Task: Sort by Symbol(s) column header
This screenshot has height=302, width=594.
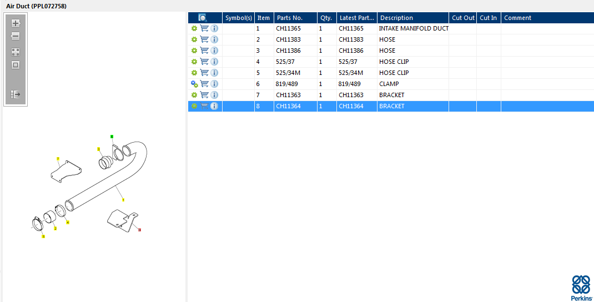Action: click(238, 18)
